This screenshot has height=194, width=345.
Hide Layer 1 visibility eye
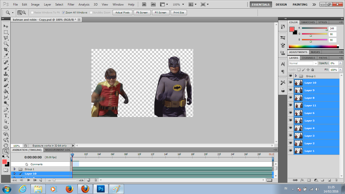(291, 151)
